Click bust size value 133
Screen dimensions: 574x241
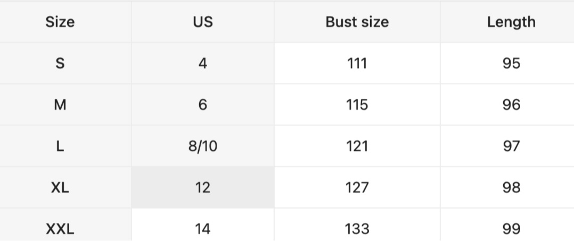pos(357,229)
